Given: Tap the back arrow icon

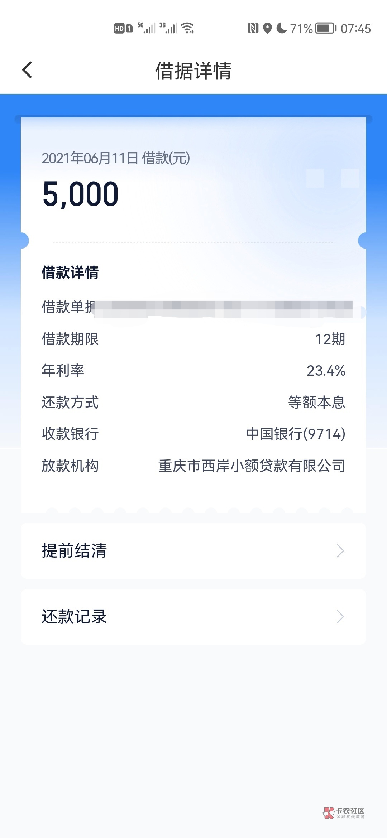Looking at the screenshot, I should (27, 70).
